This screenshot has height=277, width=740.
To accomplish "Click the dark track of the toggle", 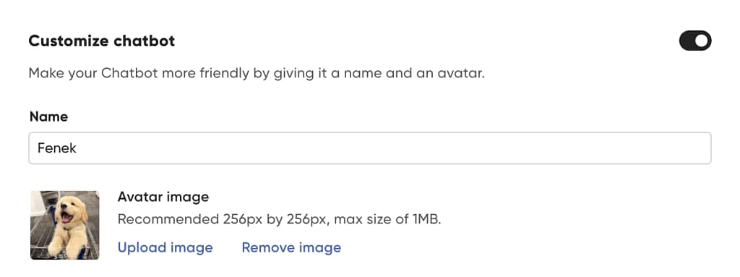I will coord(687,41).
